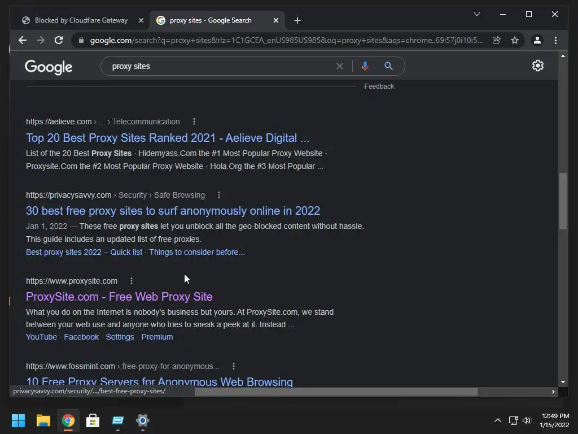Click the https://privacysavvy.com breadcrumb URL
Image resolution: width=578 pixels, height=434 pixels.
click(x=68, y=195)
